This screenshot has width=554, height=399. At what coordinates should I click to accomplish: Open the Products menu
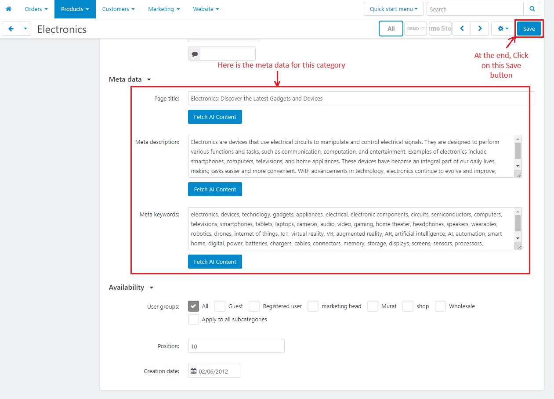(x=75, y=9)
